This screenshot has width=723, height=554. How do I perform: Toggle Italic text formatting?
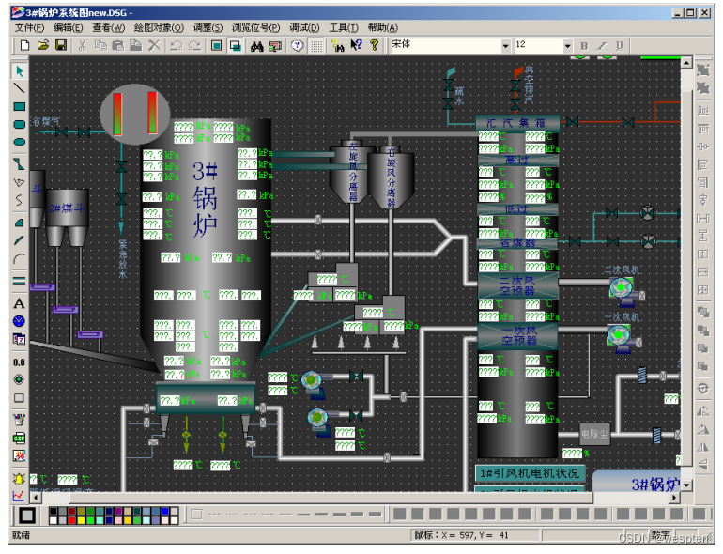pyautogui.click(x=602, y=45)
